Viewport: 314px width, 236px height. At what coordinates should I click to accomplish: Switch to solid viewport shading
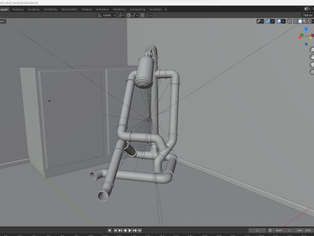pos(300,21)
